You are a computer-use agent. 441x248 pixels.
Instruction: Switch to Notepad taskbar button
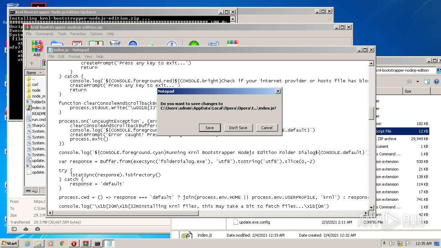coord(109,244)
